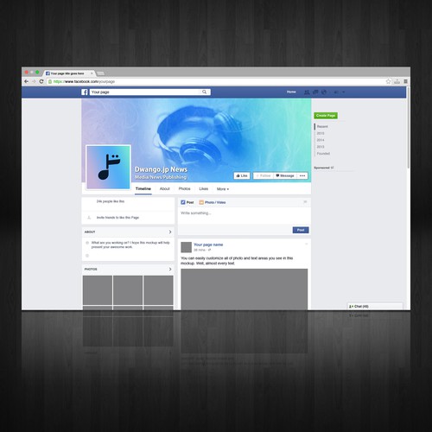Jump to Founded in the timeline nav

pos(323,154)
